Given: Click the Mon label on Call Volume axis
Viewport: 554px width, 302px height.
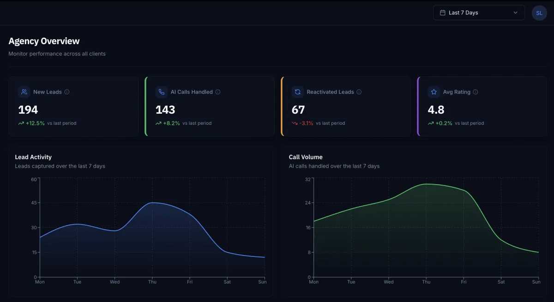Looking at the screenshot, I should [314, 282].
